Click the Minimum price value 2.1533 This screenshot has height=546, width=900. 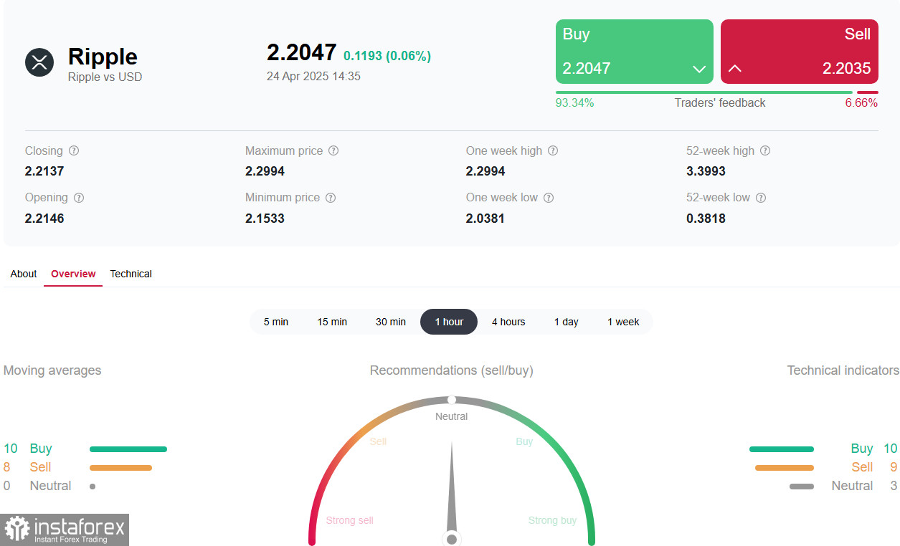tap(265, 219)
